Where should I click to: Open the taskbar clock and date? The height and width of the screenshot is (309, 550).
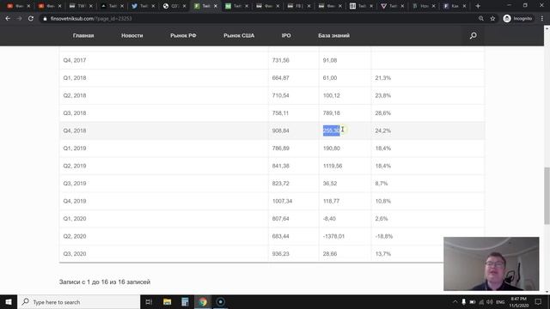[x=519, y=302]
